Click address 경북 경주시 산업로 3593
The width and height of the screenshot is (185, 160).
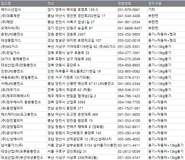click(66, 102)
